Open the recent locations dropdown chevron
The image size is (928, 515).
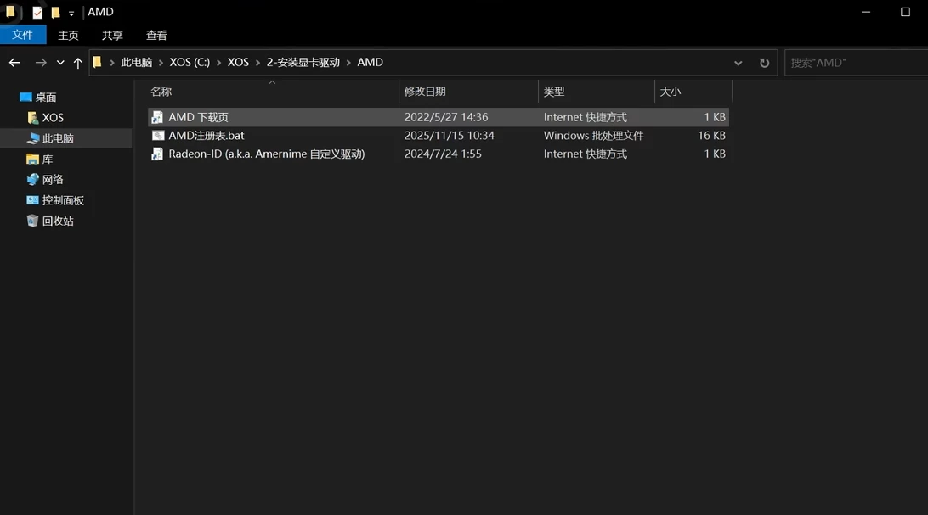(x=60, y=63)
